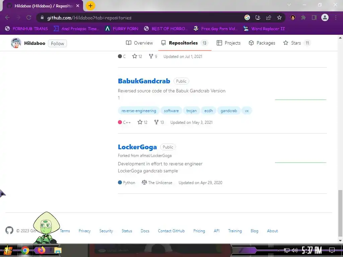343x257 pixels.
Task: Follow the Hildaboo user
Action: [57, 44]
